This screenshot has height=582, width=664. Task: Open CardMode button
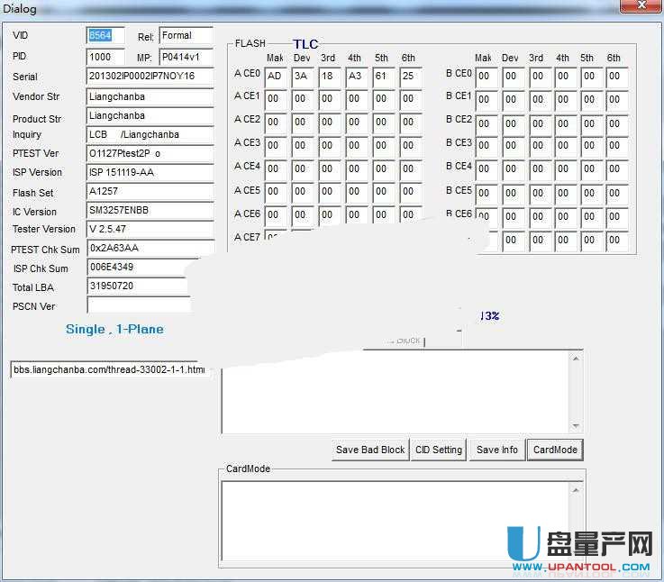tap(555, 450)
